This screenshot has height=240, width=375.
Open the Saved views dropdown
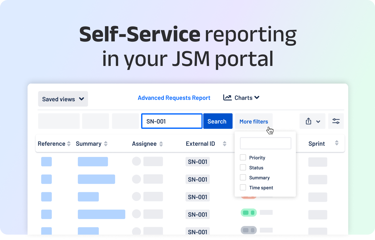63,99
